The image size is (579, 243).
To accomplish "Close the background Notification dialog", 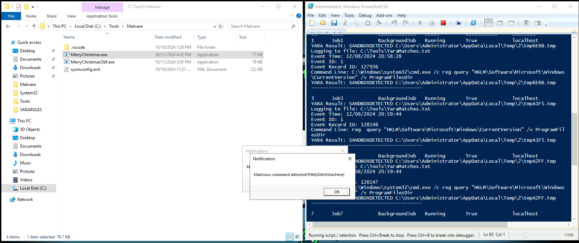I will (343, 151).
